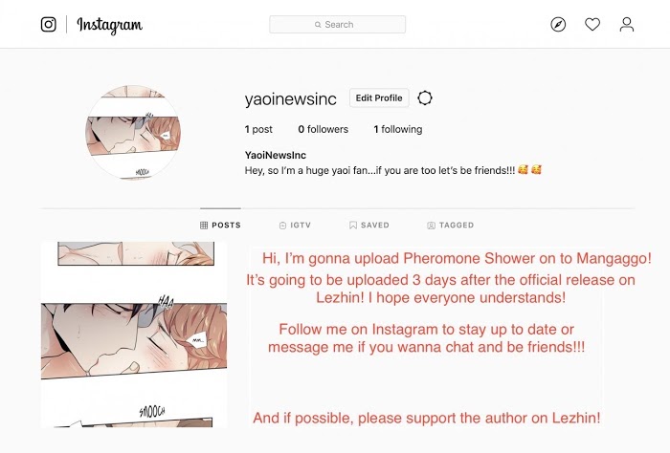Switch to the POSTS tab
This screenshot has width=670, height=453.
[220, 226]
